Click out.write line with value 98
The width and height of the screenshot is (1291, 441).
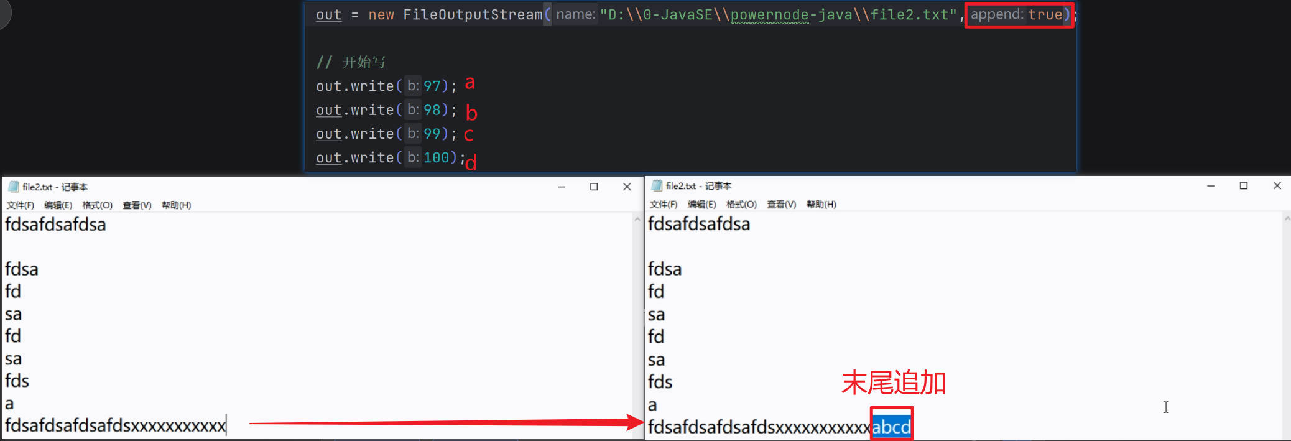(386, 110)
